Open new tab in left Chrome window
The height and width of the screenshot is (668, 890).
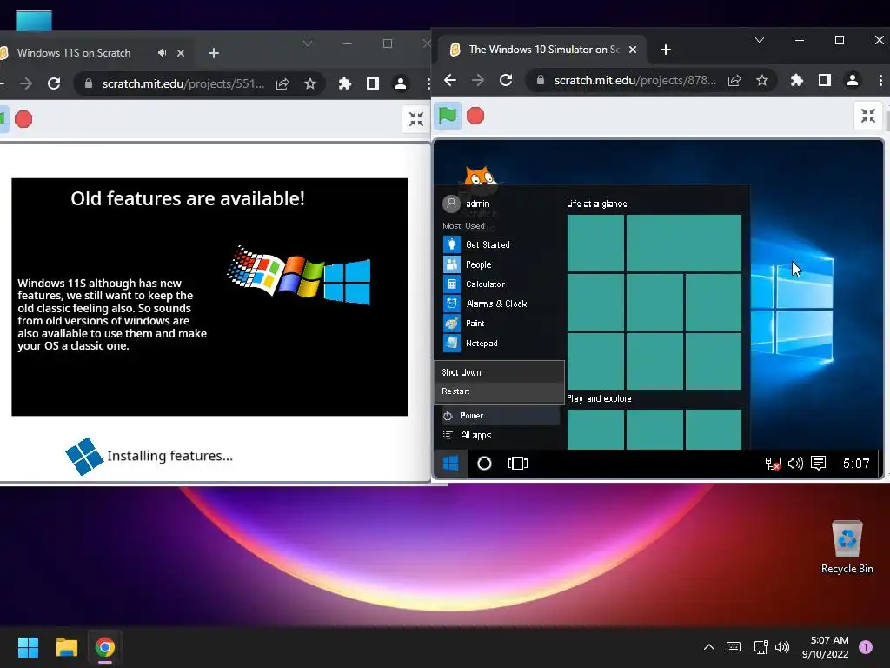tap(214, 53)
